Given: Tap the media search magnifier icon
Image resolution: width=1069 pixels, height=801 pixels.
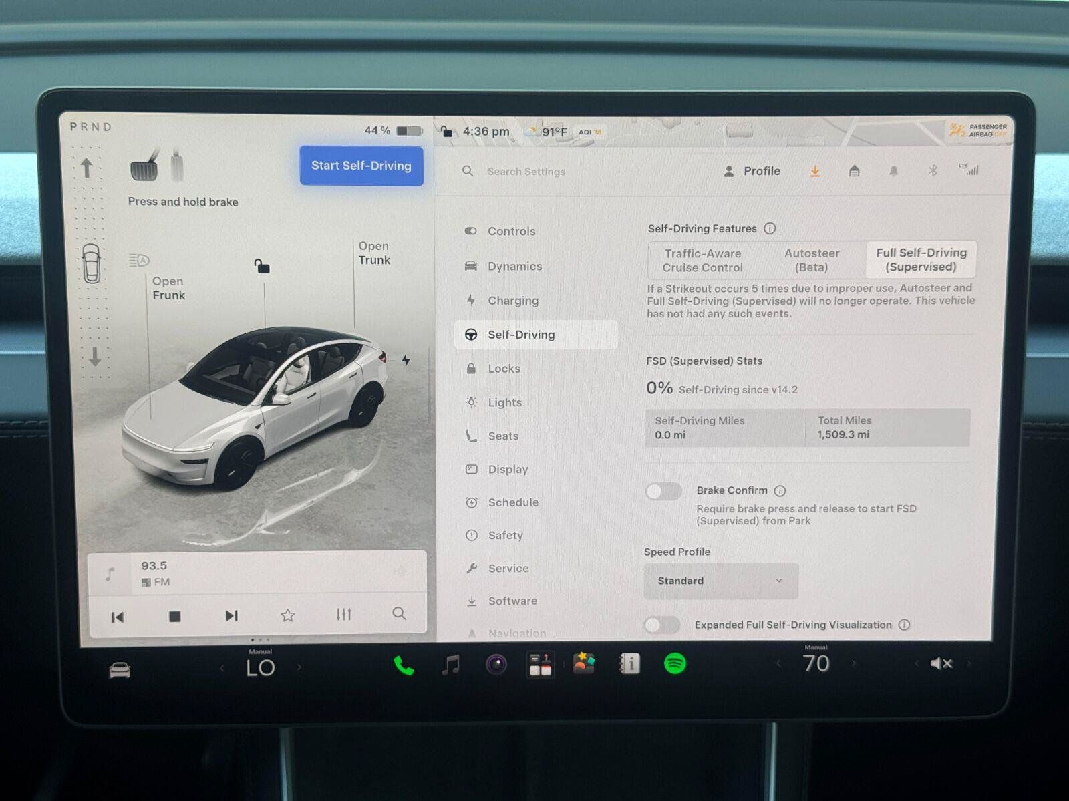Looking at the screenshot, I should pos(399,613).
